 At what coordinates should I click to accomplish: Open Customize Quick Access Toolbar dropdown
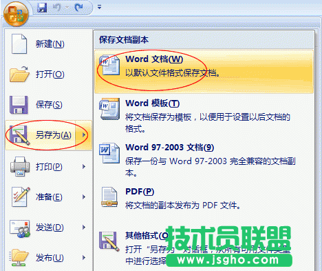click(x=99, y=8)
